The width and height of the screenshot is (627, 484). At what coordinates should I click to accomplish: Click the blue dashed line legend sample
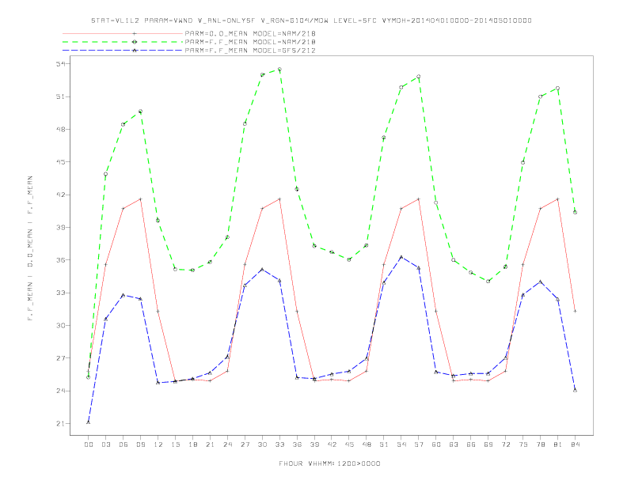click(123, 51)
